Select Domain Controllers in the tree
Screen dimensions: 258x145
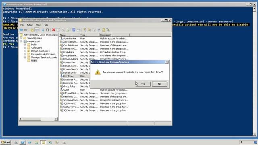40,51
